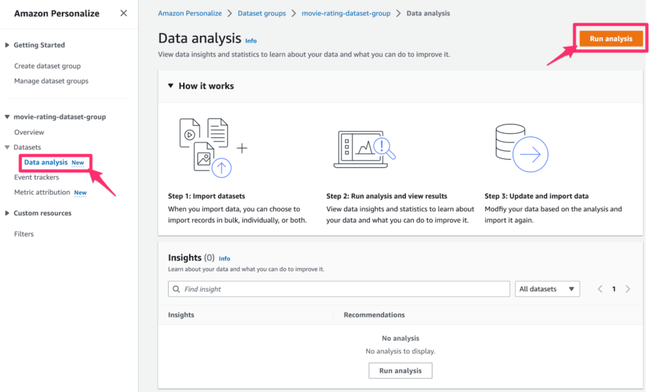
Task: Close the Amazon Personalize sidebar panel
Action: click(x=123, y=13)
